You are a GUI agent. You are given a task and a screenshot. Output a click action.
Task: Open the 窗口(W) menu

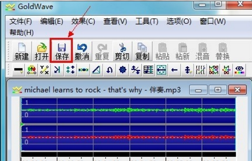coord(213,22)
